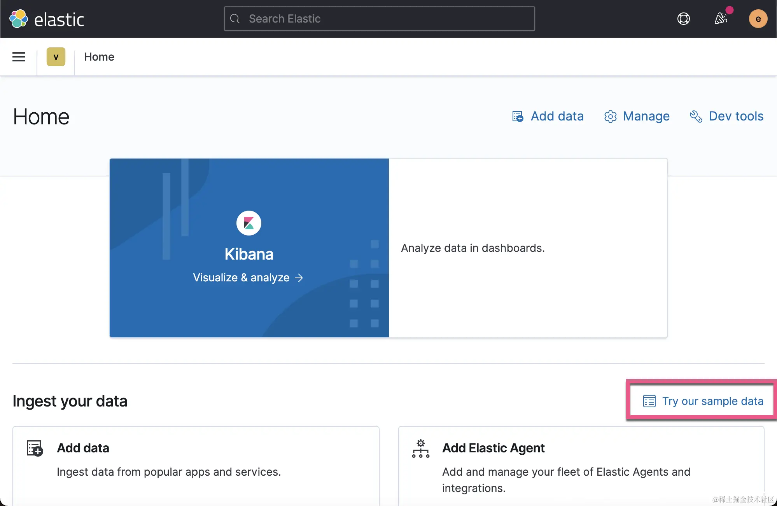Image resolution: width=777 pixels, height=506 pixels.
Task: Click the Add data card icon
Action: (x=35, y=448)
